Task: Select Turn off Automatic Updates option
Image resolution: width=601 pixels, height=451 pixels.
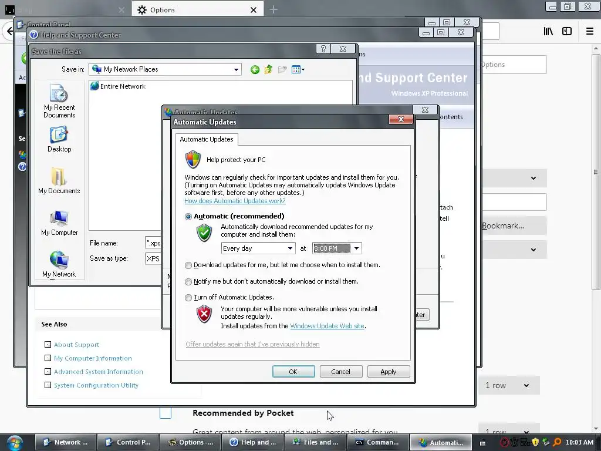Action: [x=188, y=298]
